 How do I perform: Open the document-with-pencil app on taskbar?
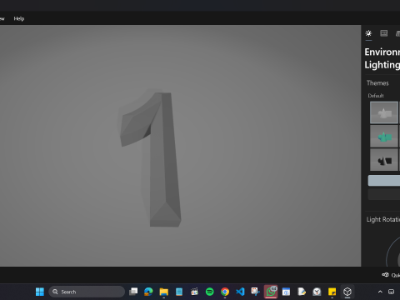coord(302,292)
